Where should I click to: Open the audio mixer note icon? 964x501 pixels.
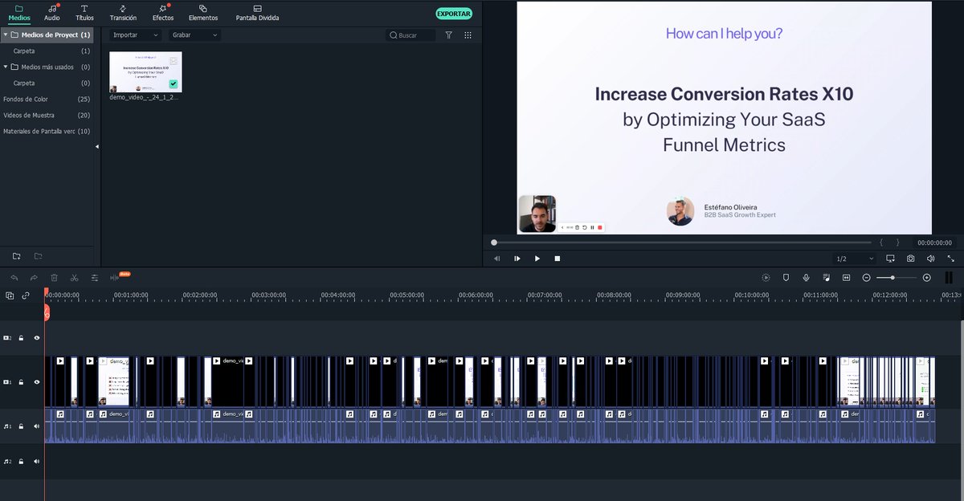(x=826, y=278)
